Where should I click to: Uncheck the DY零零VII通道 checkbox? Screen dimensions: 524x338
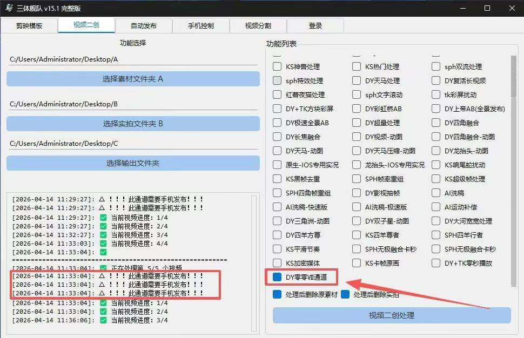tap(277, 277)
